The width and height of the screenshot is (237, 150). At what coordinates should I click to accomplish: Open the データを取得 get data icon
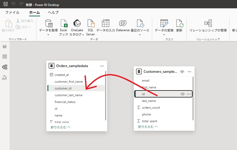(x=49, y=23)
